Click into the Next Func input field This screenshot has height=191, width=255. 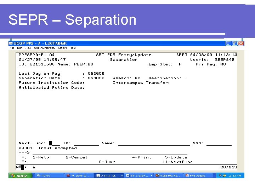[55, 143]
